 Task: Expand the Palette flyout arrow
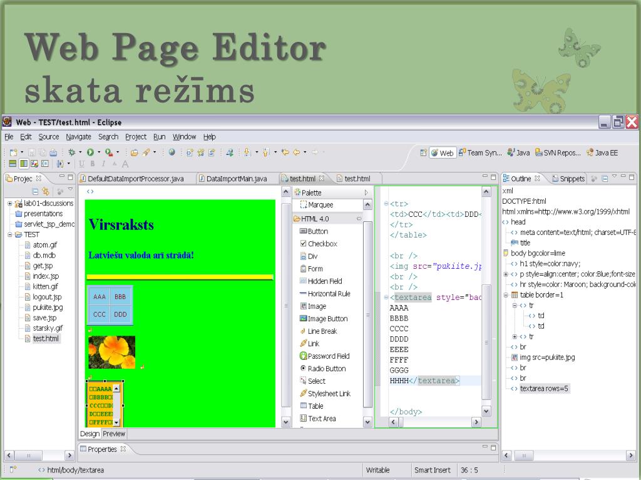[366, 192]
